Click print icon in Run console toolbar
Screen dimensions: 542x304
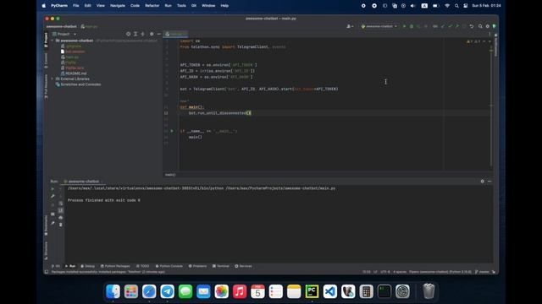point(61,218)
